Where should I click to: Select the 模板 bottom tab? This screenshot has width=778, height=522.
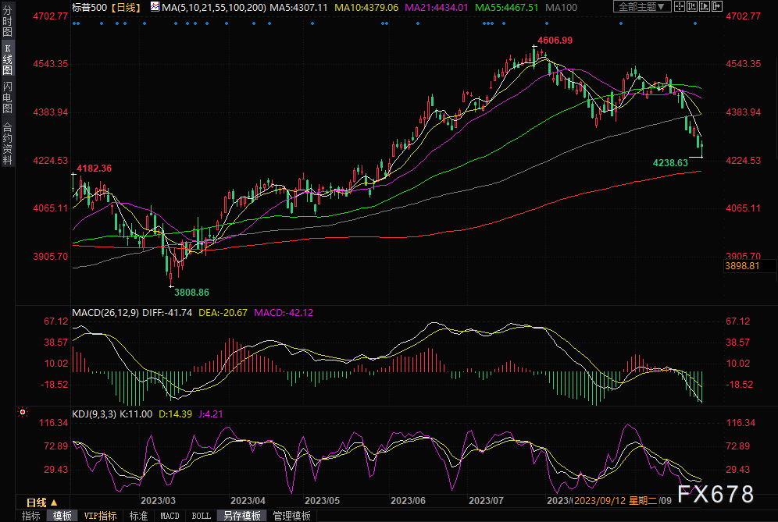pos(62,516)
